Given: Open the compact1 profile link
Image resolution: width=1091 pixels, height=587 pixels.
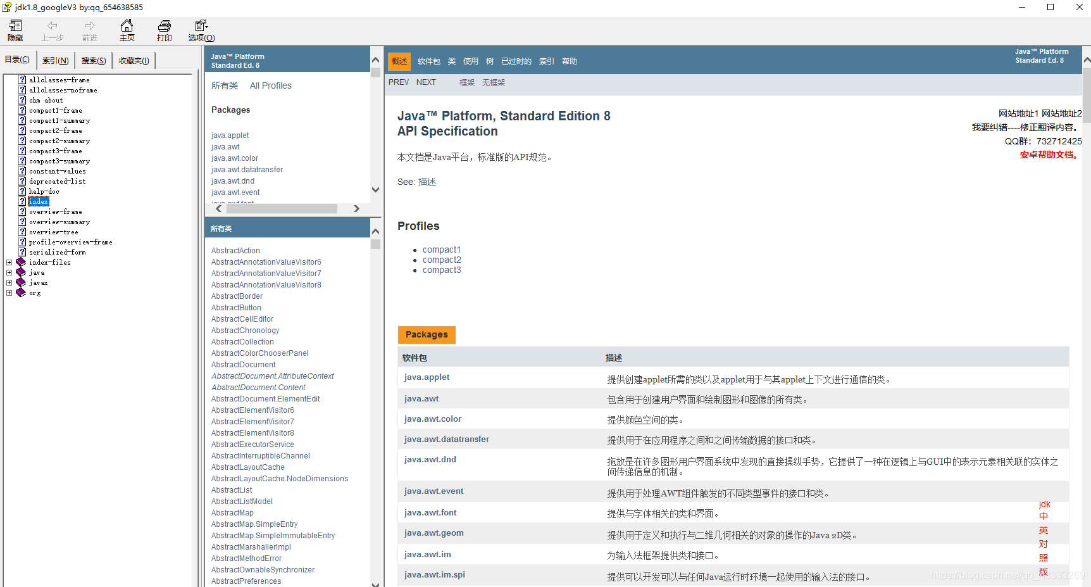Looking at the screenshot, I should tap(442, 249).
